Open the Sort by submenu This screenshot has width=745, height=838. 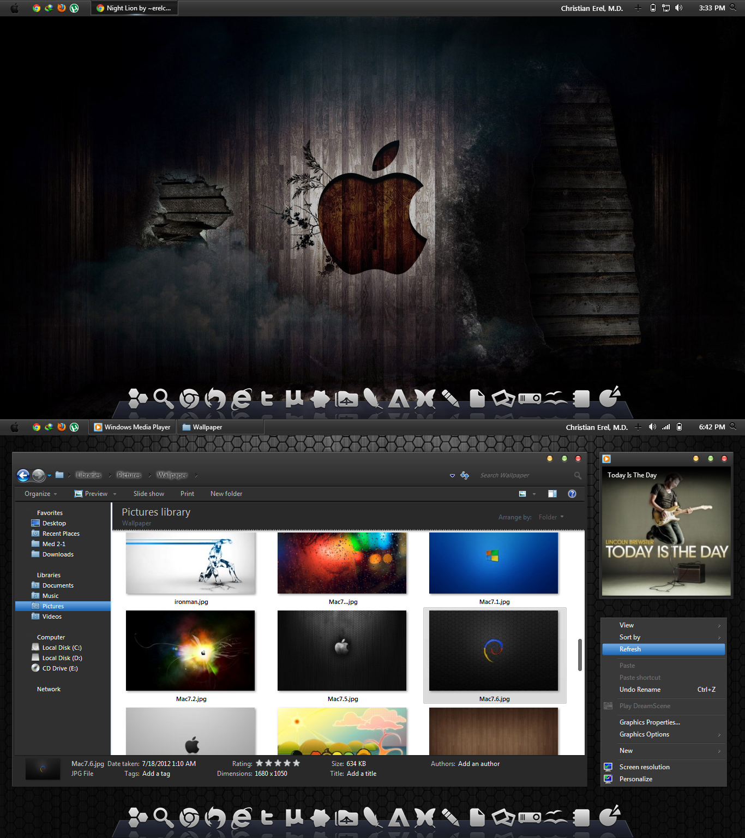pos(664,637)
